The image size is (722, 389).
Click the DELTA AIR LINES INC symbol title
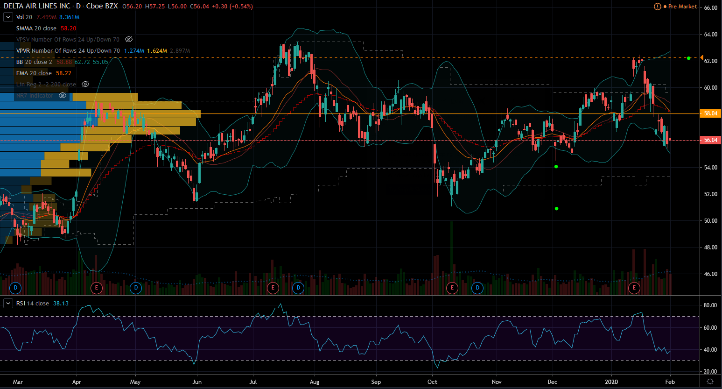(x=37, y=6)
